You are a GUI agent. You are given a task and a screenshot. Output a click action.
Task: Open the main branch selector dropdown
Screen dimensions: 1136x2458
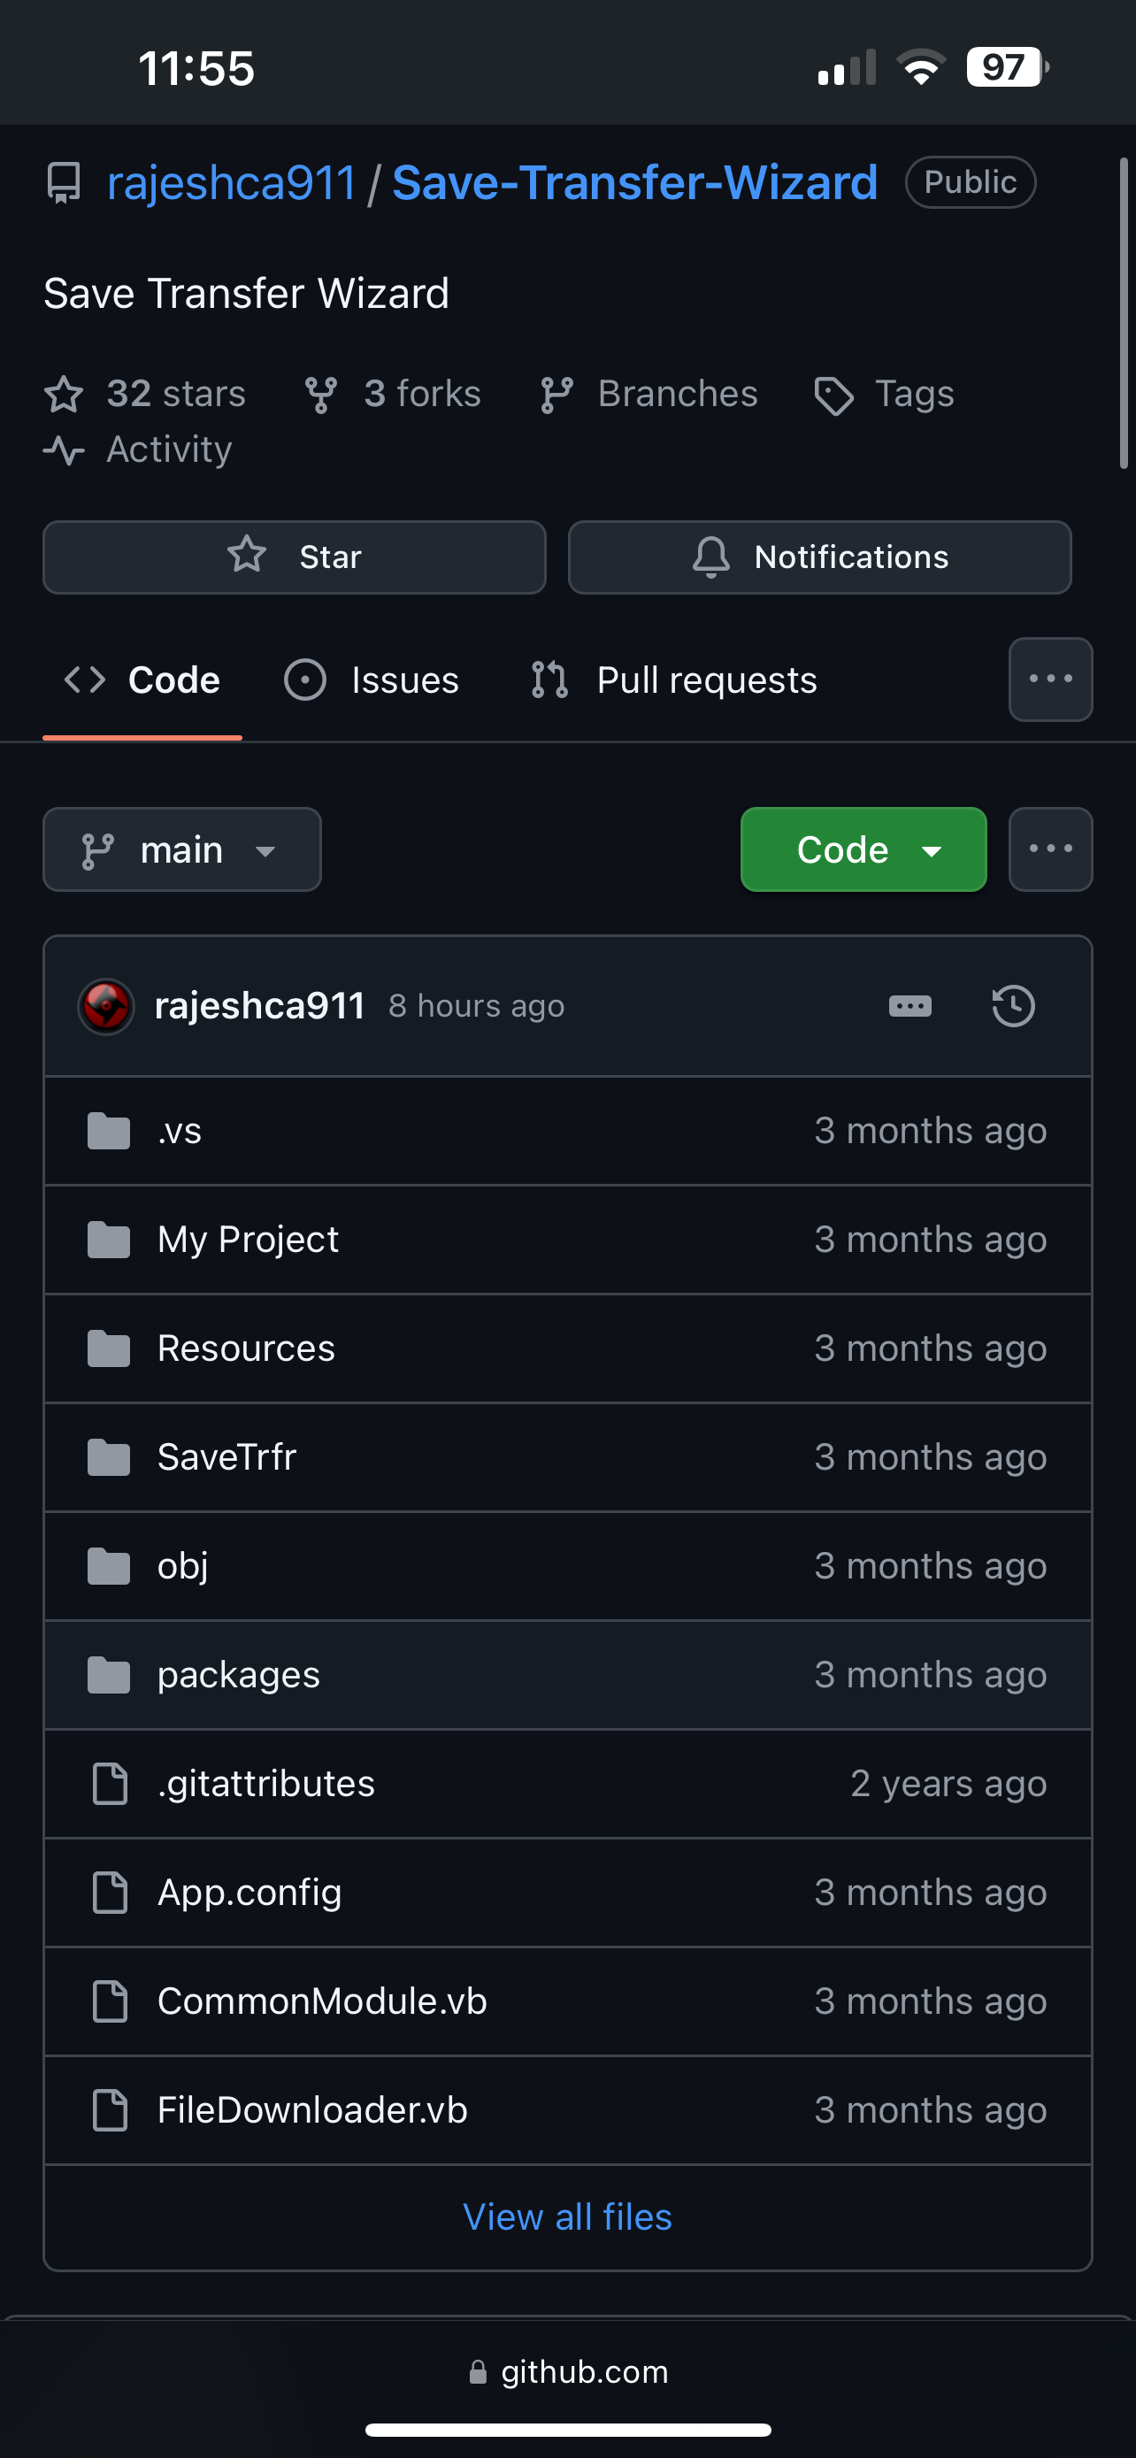(x=182, y=849)
